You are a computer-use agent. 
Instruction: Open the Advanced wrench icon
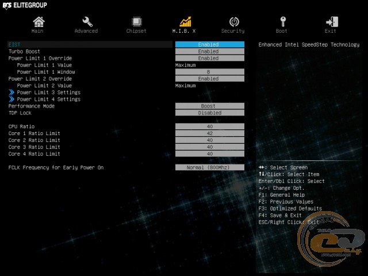[87, 22]
